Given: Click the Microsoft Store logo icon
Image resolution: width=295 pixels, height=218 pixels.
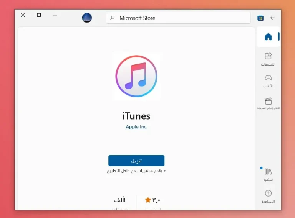Looking at the screenshot, I should 260,18.
